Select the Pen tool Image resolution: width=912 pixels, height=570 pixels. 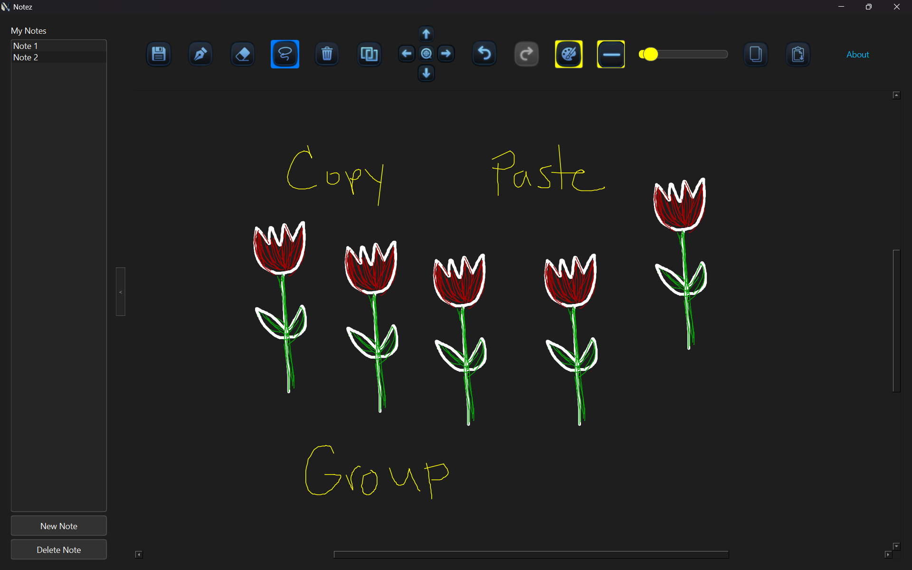(x=200, y=54)
